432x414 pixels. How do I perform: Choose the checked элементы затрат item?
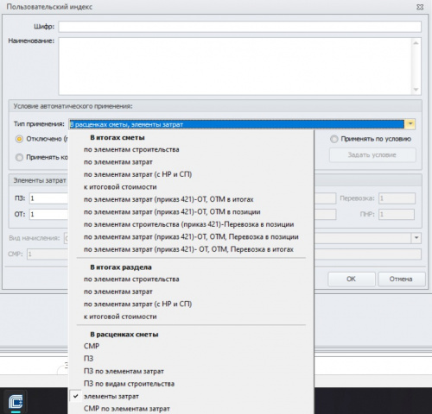pyautogui.click(x=111, y=396)
